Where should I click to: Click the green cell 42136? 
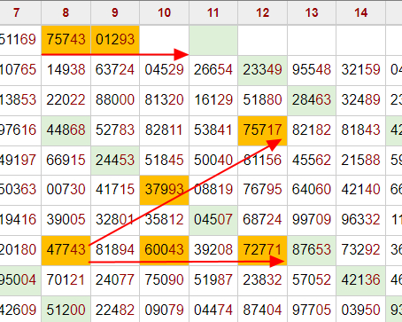click(x=361, y=280)
